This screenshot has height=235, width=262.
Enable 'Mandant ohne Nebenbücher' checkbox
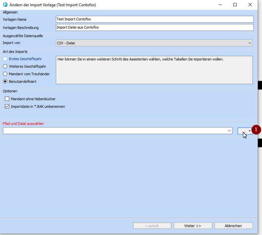pyautogui.click(x=7, y=99)
